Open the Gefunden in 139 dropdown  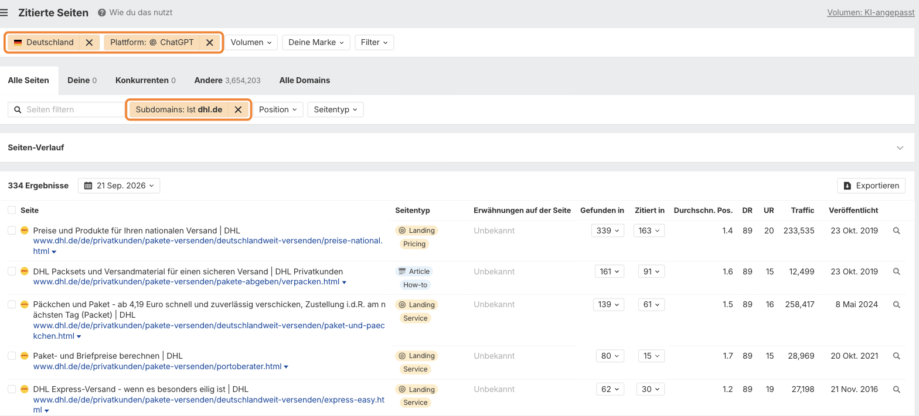(608, 304)
